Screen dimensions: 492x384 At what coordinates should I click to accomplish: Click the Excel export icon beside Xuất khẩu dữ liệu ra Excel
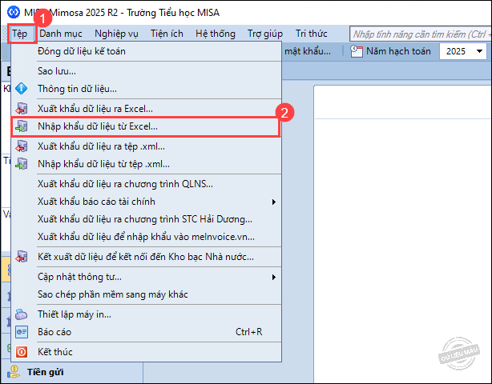[22, 109]
